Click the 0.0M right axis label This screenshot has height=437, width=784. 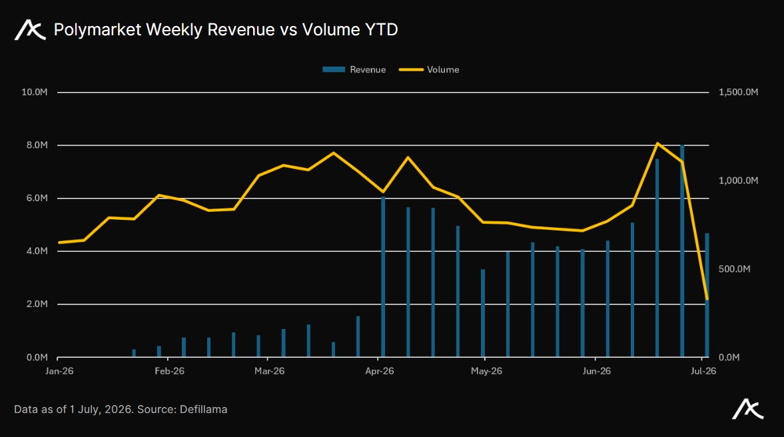729,357
